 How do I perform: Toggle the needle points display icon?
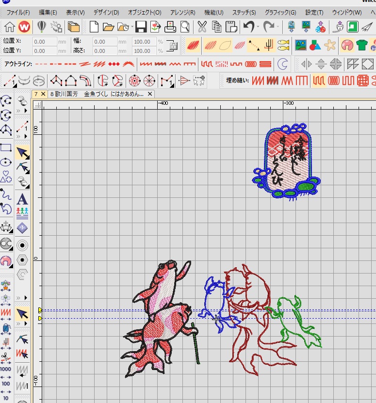(240, 46)
